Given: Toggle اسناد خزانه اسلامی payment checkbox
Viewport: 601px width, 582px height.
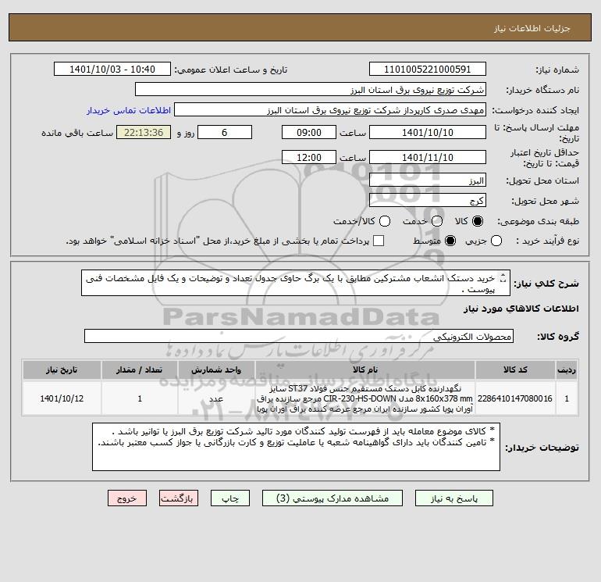Looking at the screenshot, I should (379, 241).
